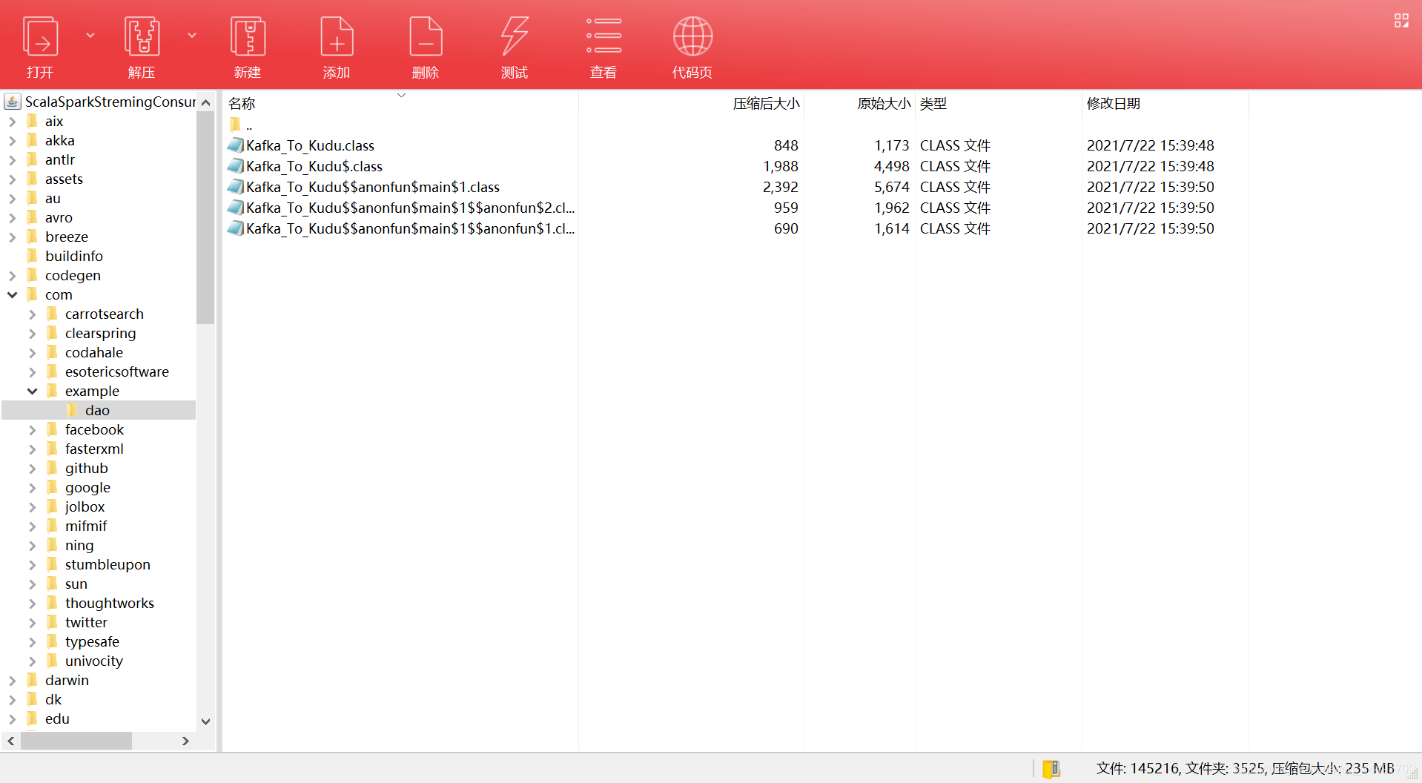Click the dao folder icon in tree

tap(72, 410)
